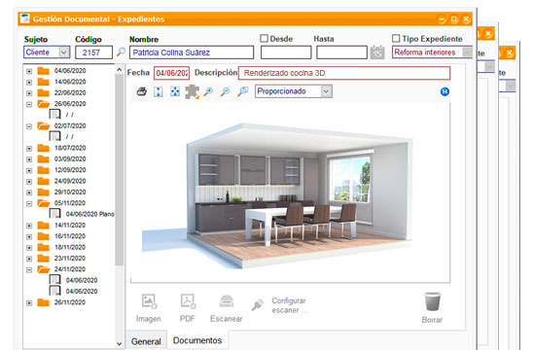
Task: Collapse the 24/11/2020 folder node
Action: (x=29, y=270)
